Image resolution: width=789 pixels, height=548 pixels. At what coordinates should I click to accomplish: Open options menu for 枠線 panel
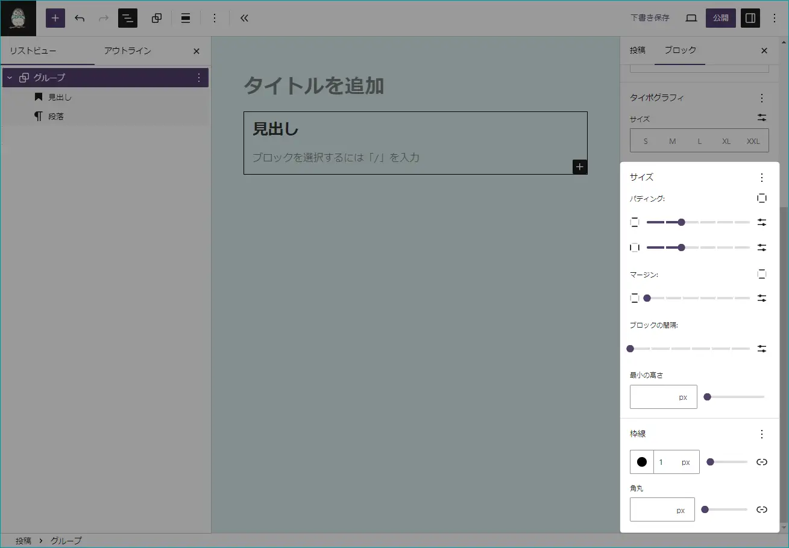click(762, 434)
